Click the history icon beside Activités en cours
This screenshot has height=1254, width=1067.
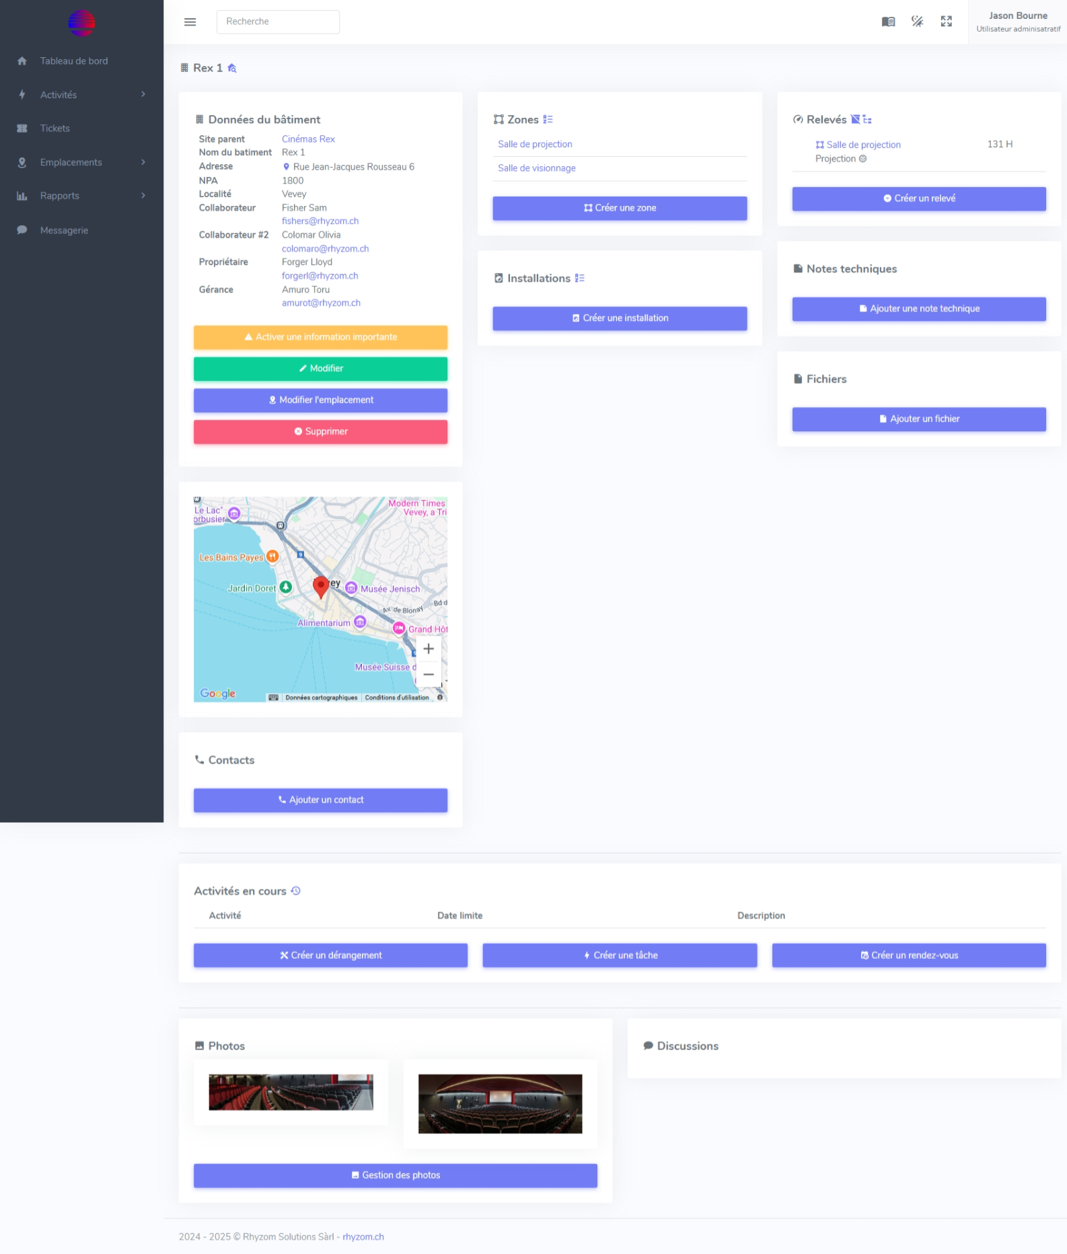[x=295, y=891]
